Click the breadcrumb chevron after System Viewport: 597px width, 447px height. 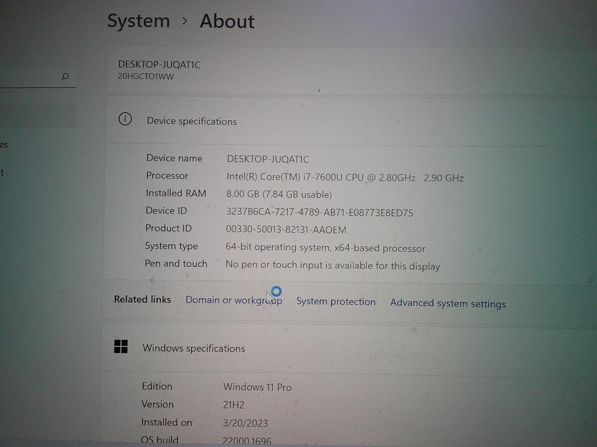click(x=185, y=21)
